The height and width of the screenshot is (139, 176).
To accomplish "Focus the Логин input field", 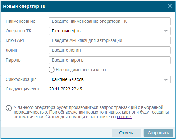I will tap(110, 50).
